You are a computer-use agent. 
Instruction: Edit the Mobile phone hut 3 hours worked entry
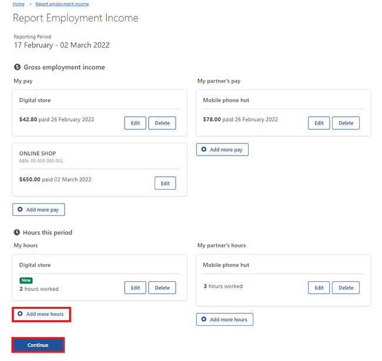(319, 288)
